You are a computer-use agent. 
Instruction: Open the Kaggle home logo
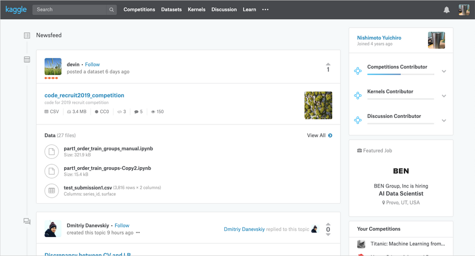pos(16,9)
